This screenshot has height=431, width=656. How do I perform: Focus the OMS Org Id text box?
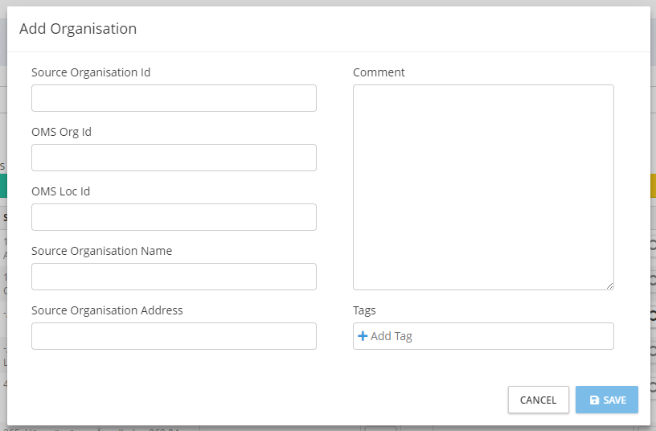point(174,158)
